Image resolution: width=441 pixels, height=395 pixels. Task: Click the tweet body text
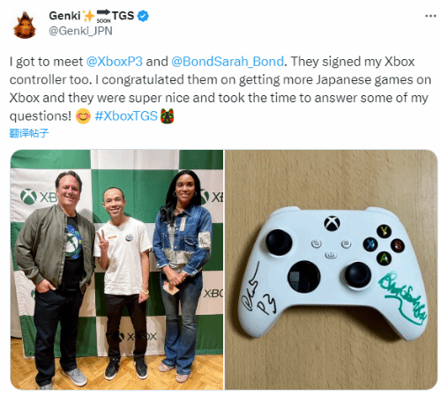(x=220, y=89)
